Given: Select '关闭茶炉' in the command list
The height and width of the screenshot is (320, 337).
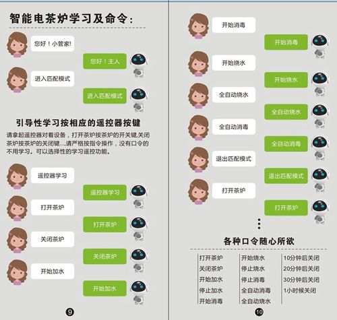Looking at the screenshot, I should click(211, 269).
